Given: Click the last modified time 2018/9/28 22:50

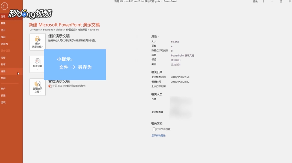Looking at the screenshot, I should pyautogui.click(x=180, y=77).
